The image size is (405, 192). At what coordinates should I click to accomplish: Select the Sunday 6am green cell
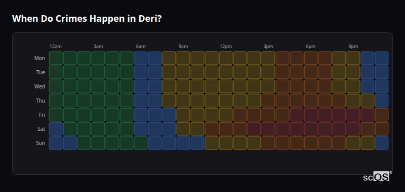click(x=141, y=143)
